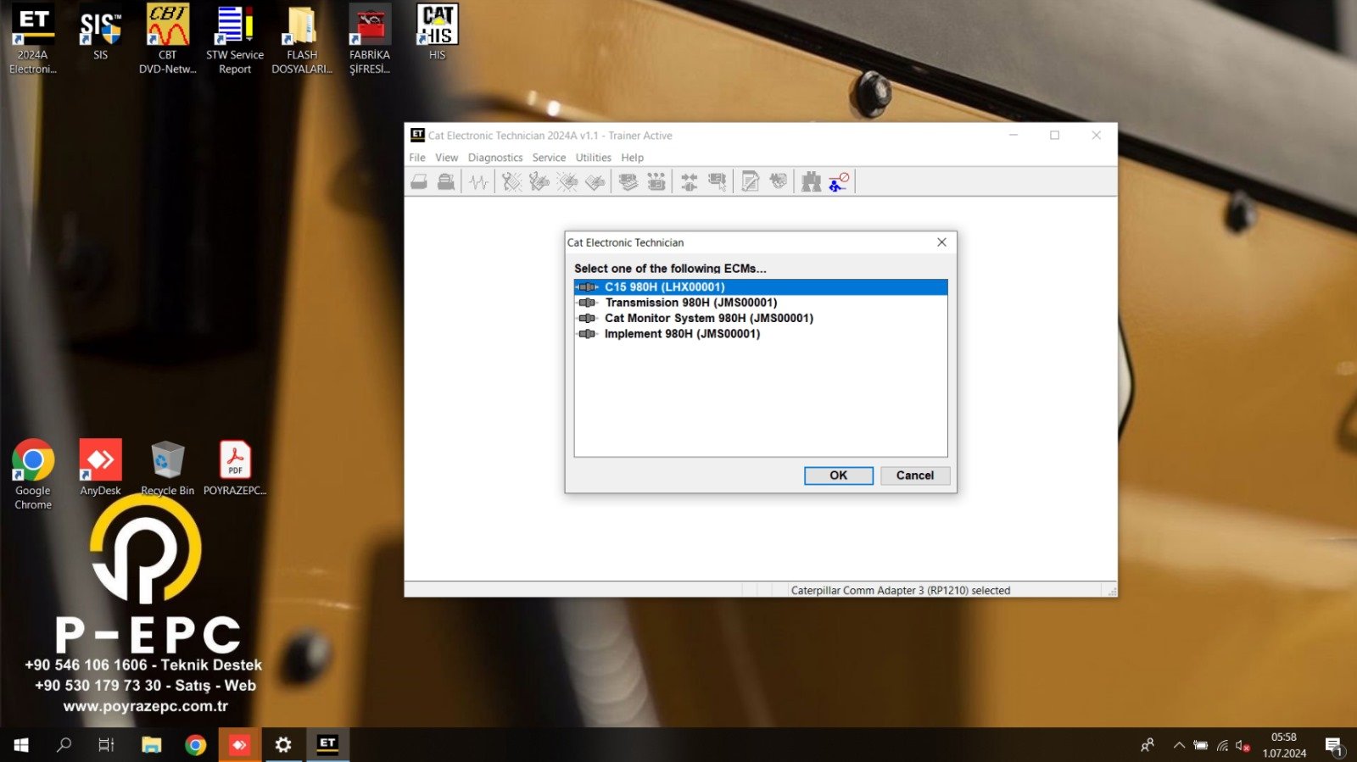
Task: Open File Explorer from taskbar
Action: coord(152,745)
